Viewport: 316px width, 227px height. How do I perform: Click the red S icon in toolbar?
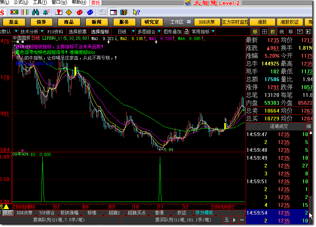2,12
